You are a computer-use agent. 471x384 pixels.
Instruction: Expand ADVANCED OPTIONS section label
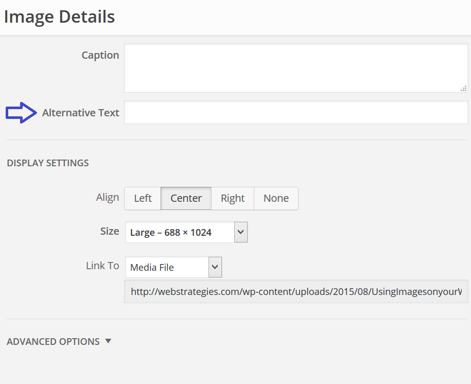point(53,341)
